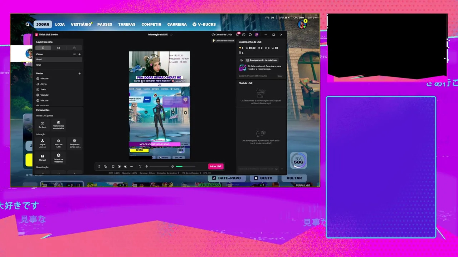
Task: Hide the reward task card
Action: coord(280,76)
